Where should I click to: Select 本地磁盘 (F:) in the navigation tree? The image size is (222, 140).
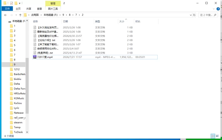tap(17, 21)
